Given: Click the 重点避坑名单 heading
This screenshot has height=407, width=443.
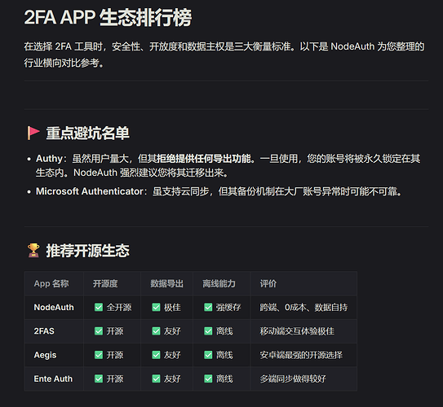Looking at the screenshot, I should [x=87, y=133].
